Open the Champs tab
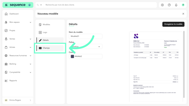189x106 pixels. [50, 48]
